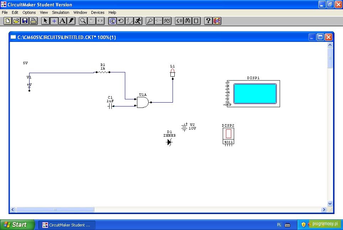Open the Waveforms toolbar icon
The height and width of the screenshot is (230, 343).
[x=167, y=21]
